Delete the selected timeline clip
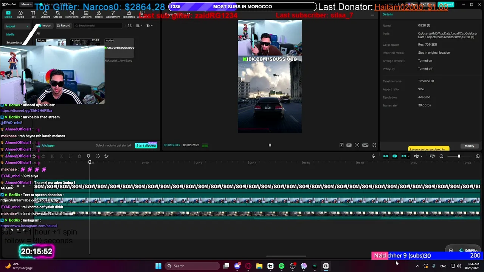This screenshot has width=484, height=272. point(79,156)
